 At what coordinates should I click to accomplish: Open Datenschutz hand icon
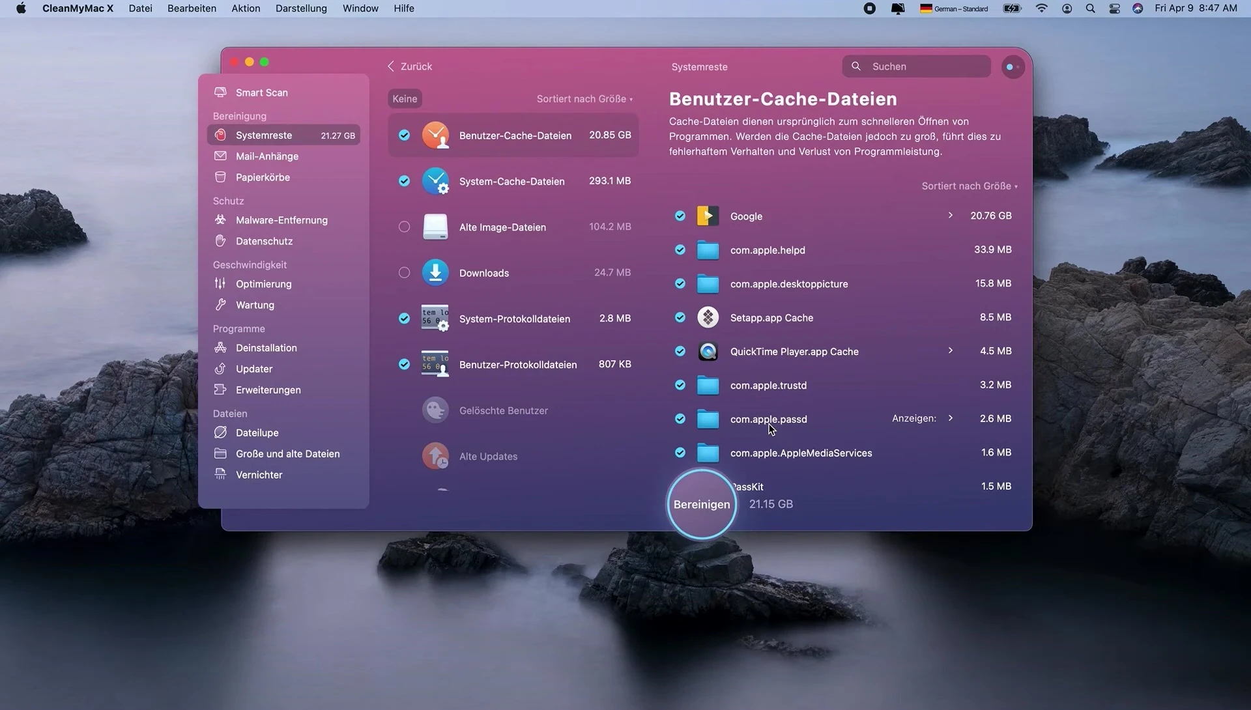[221, 241]
